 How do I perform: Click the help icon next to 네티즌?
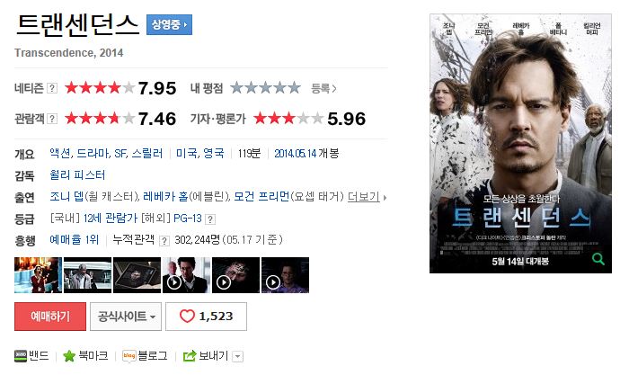[x=52, y=88]
